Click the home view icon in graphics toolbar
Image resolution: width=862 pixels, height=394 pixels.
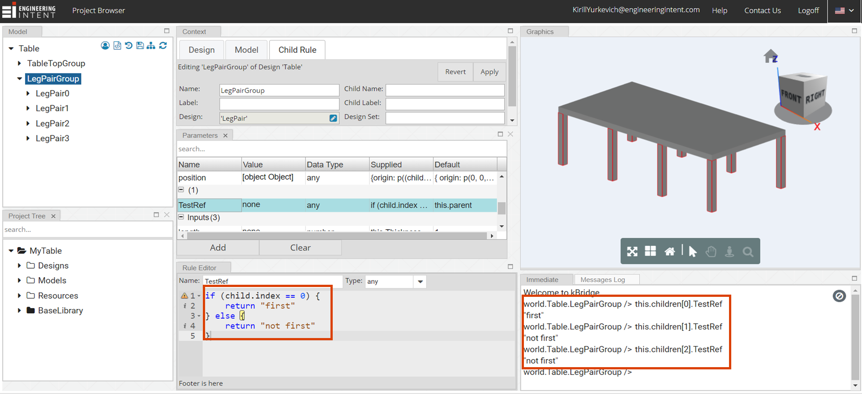669,251
